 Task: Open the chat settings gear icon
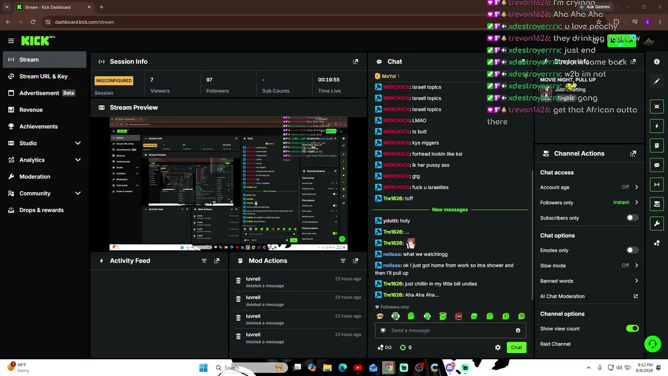(498, 347)
